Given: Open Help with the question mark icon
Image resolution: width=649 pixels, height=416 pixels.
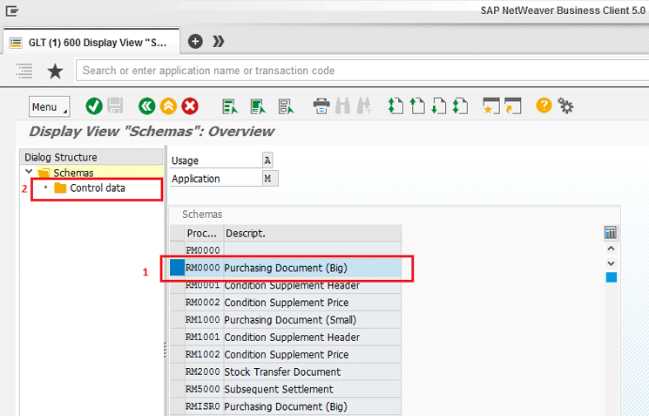Looking at the screenshot, I should coord(544,106).
